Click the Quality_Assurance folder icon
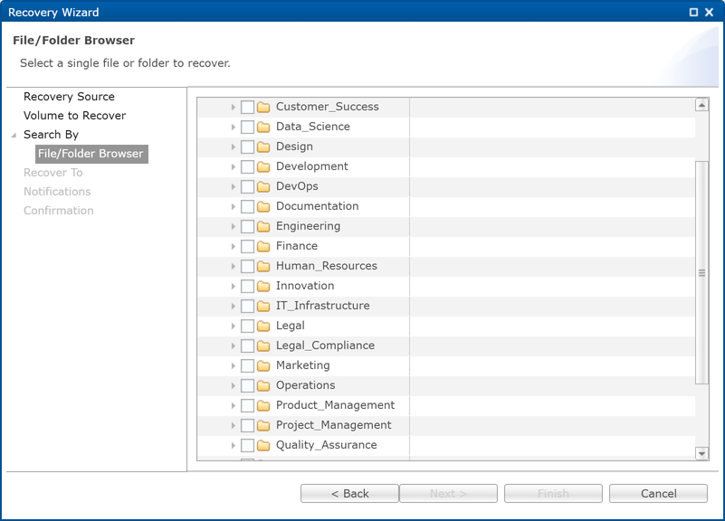 263,445
